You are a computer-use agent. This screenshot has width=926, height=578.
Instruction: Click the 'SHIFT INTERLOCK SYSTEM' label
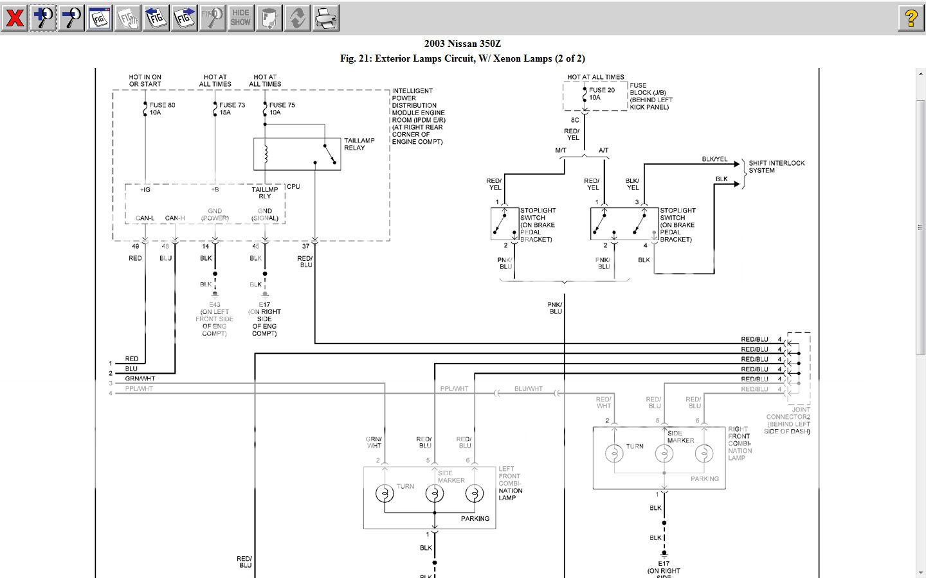tap(777, 167)
